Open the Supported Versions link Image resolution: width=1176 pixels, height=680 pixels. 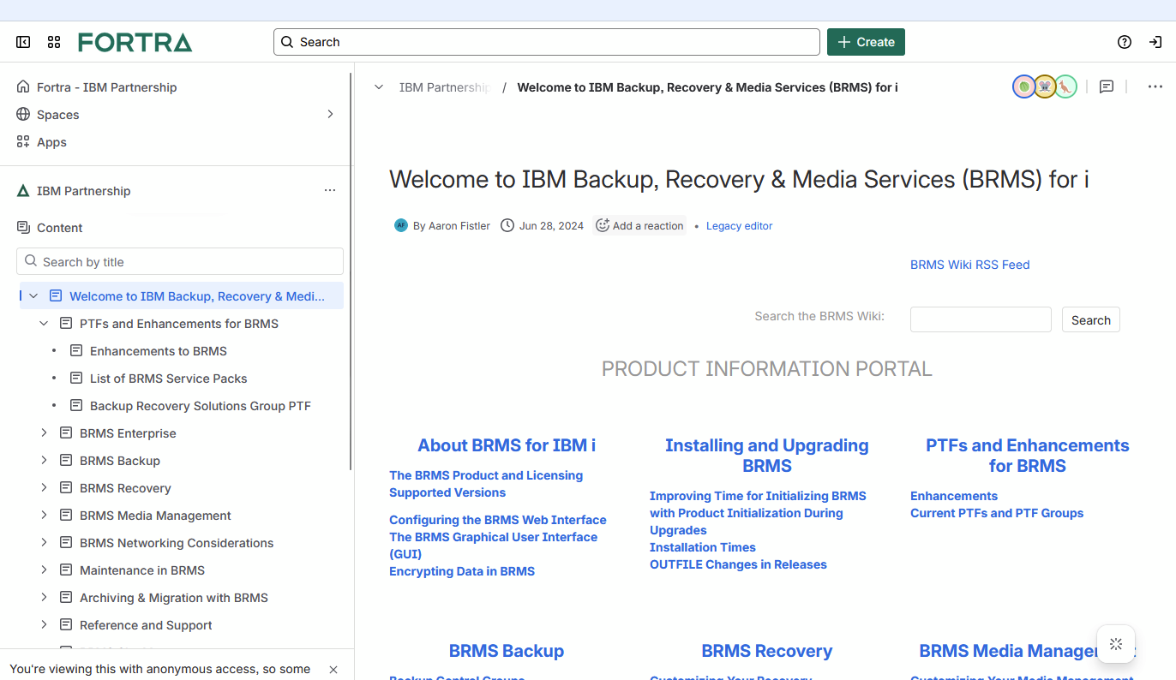447,492
